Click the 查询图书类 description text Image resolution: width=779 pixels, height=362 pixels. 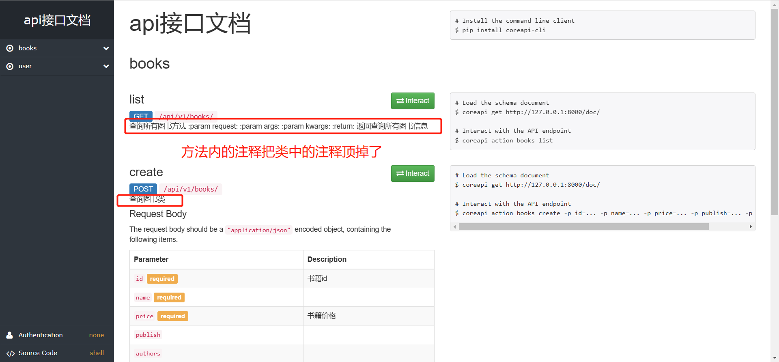coord(147,199)
